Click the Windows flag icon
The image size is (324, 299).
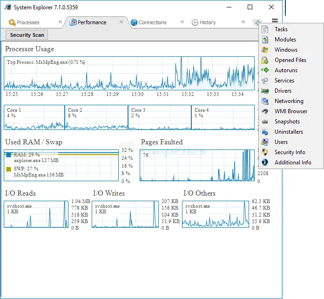pos(265,50)
